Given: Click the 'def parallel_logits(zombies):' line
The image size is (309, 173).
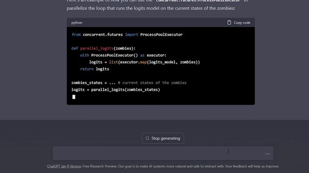Looking at the screenshot, I should tap(103, 49).
